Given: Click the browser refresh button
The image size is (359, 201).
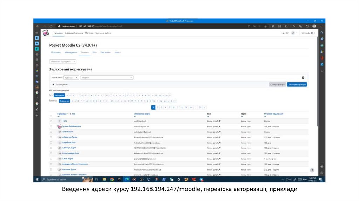Looking at the screenshot, I should point(51,26).
